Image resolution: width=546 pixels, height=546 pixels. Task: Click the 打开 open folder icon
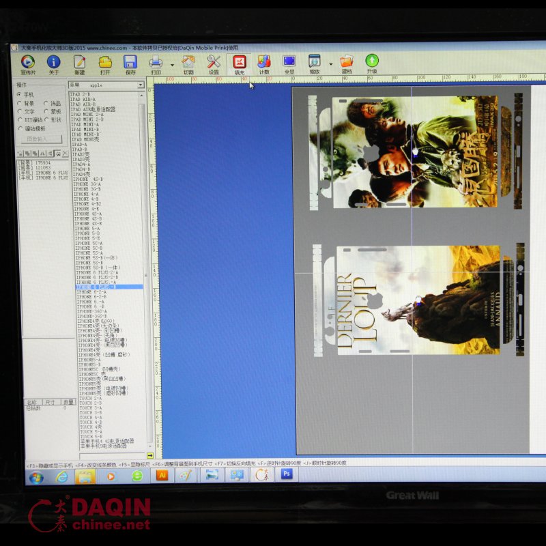105,65
